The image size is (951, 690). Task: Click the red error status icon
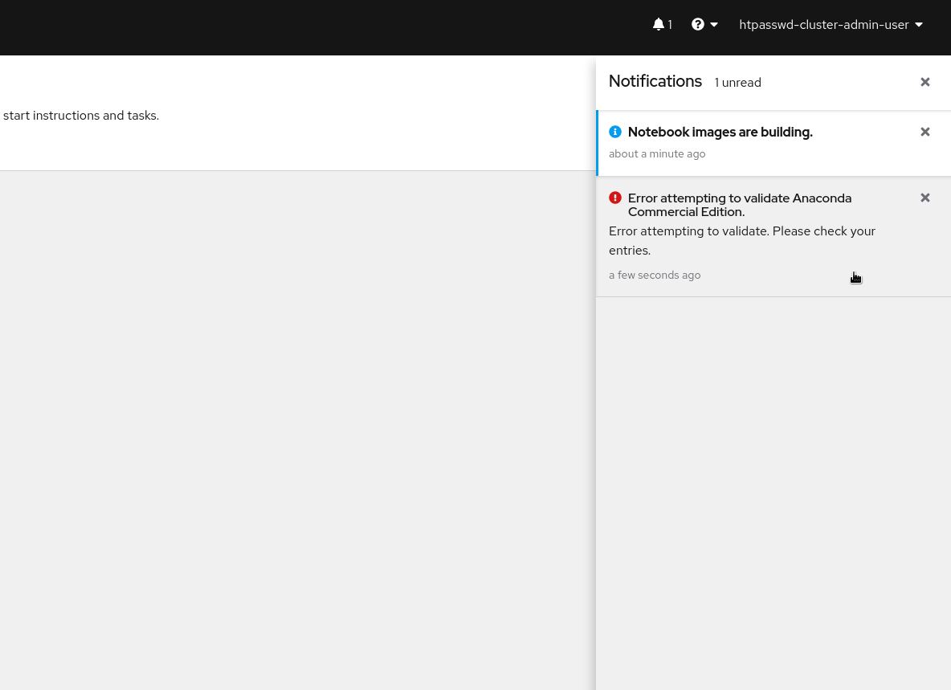(615, 198)
